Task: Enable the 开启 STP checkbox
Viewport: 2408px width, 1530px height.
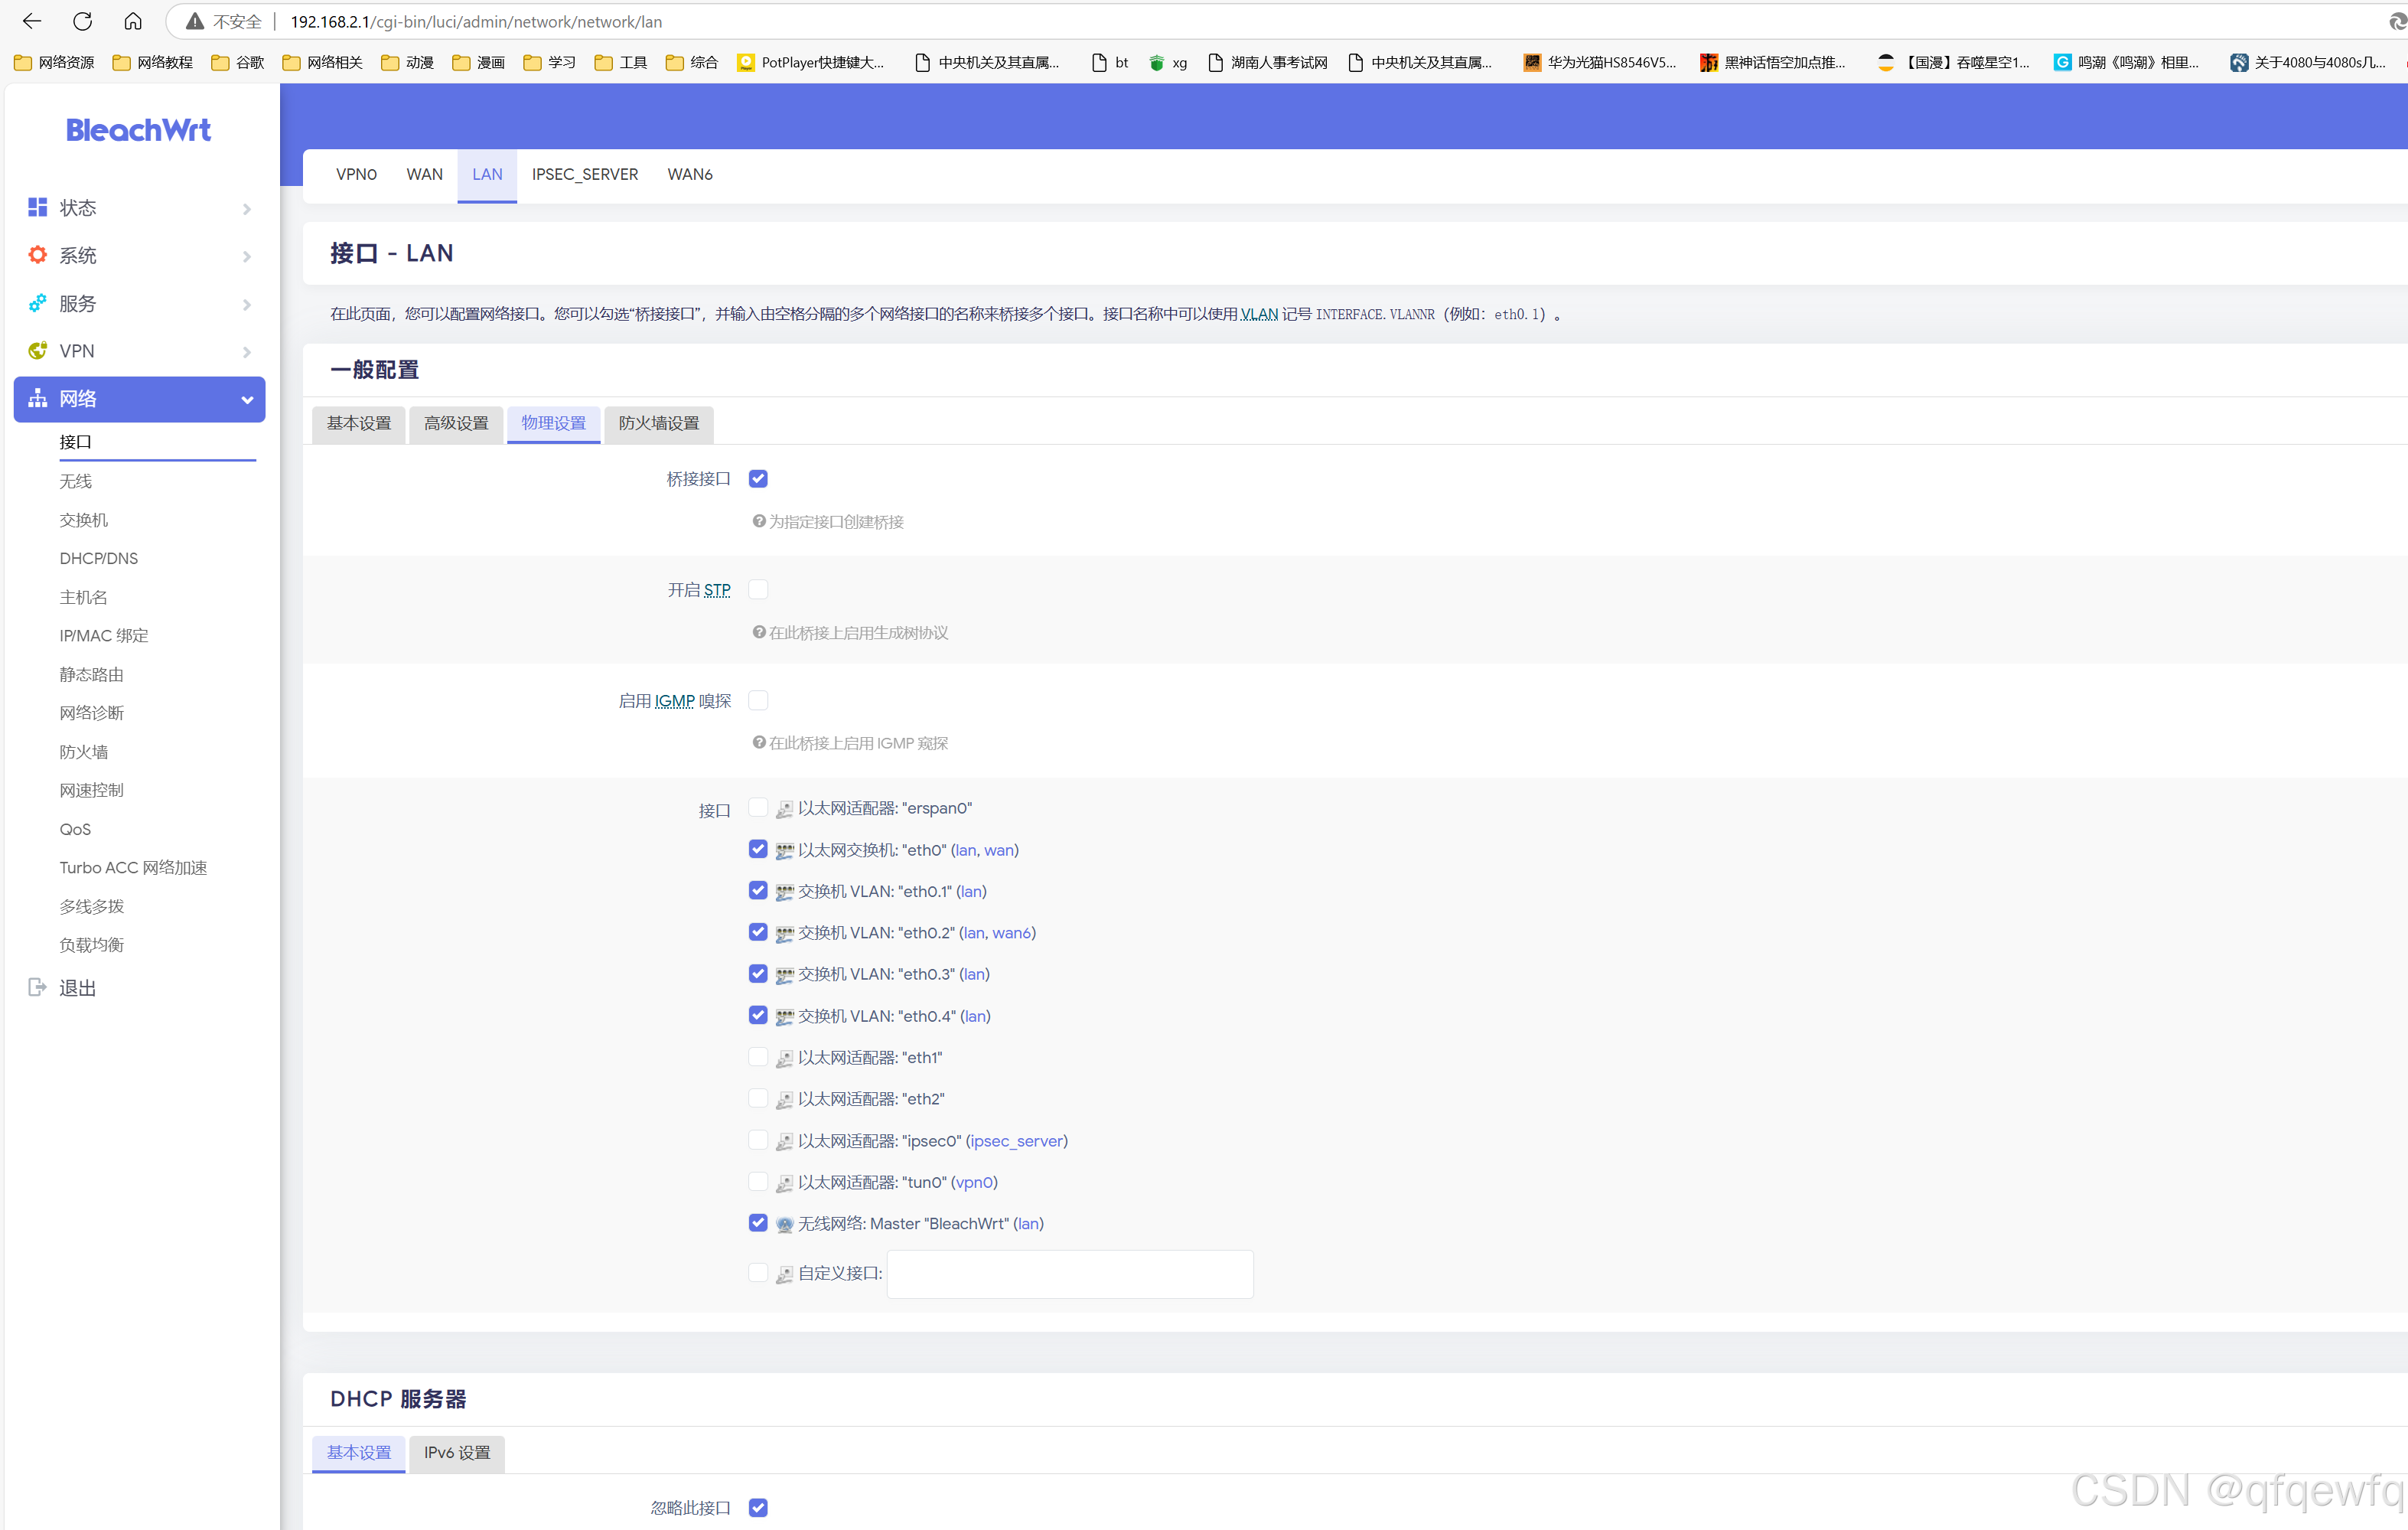Action: [x=758, y=590]
